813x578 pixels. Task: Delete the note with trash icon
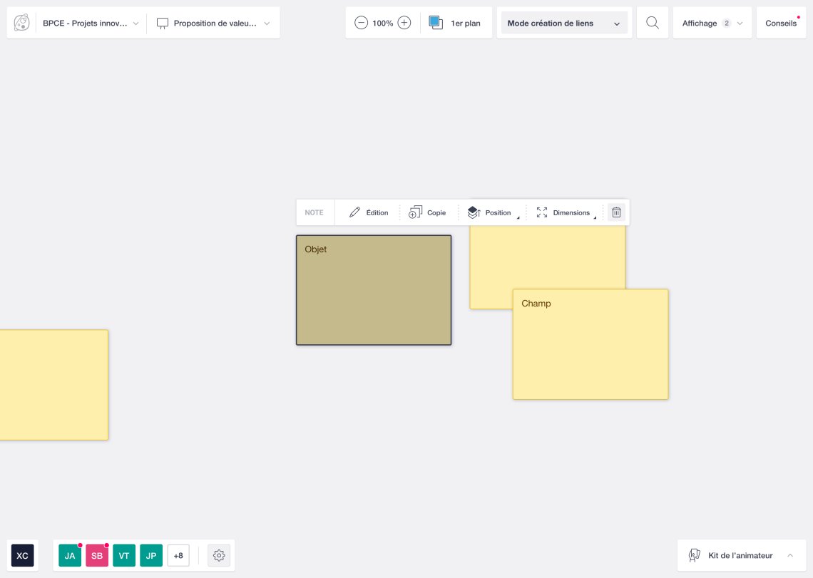pos(617,212)
